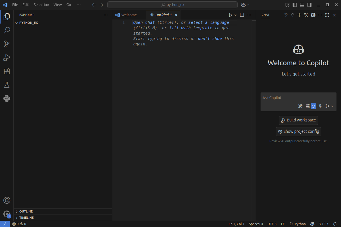341x227 pixels.
Task: Click the python_ex command center search box
Action: [172, 5]
